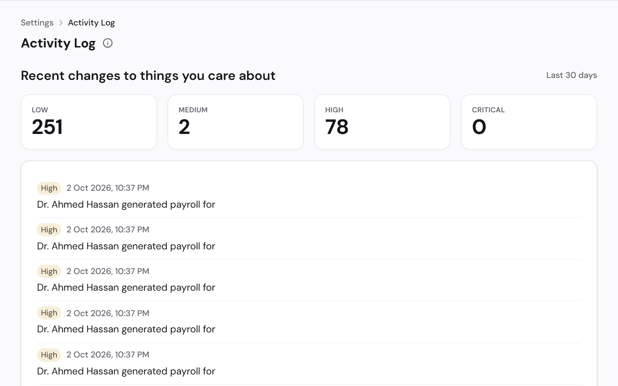Click the Recent changes section heading
This screenshot has height=386, width=618.
(x=148, y=76)
